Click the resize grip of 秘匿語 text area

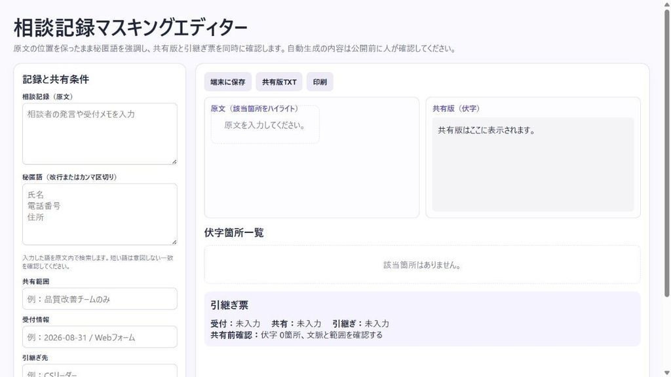[174, 242]
